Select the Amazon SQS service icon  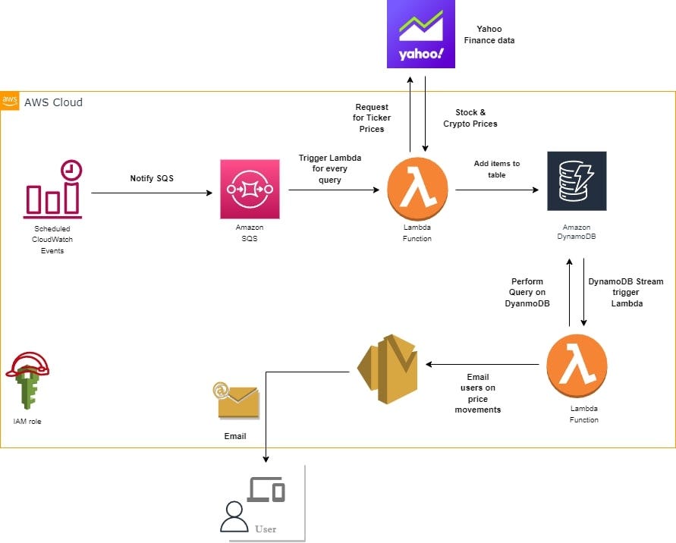[250, 190]
